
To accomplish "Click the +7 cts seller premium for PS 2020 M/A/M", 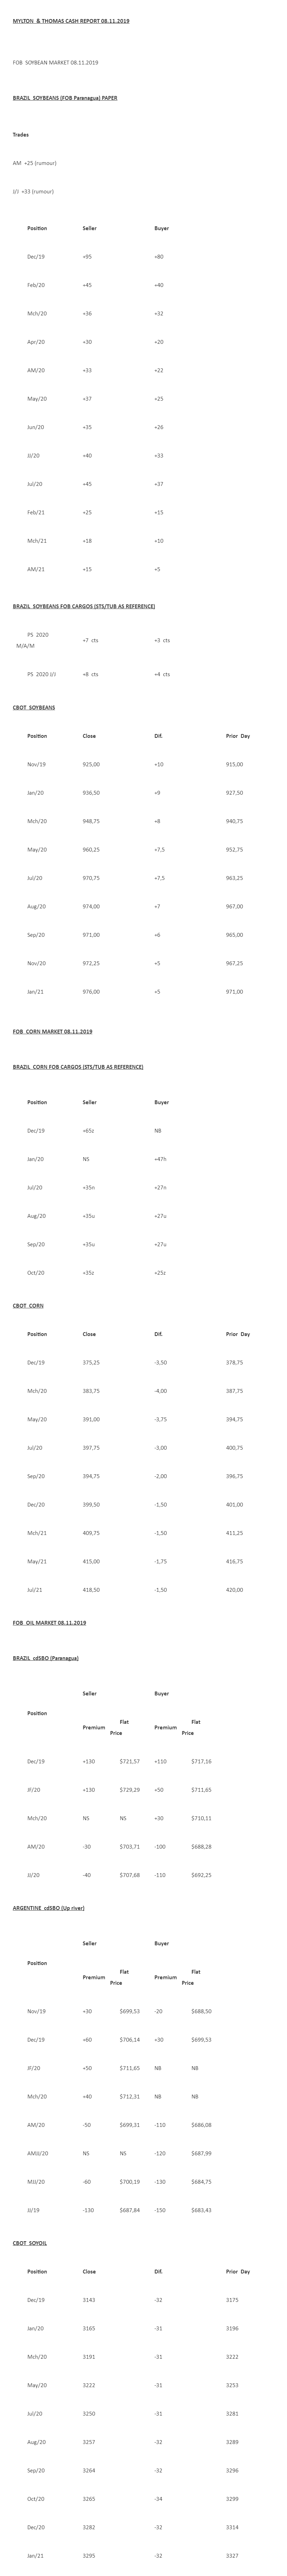I will [x=90, y=640].
